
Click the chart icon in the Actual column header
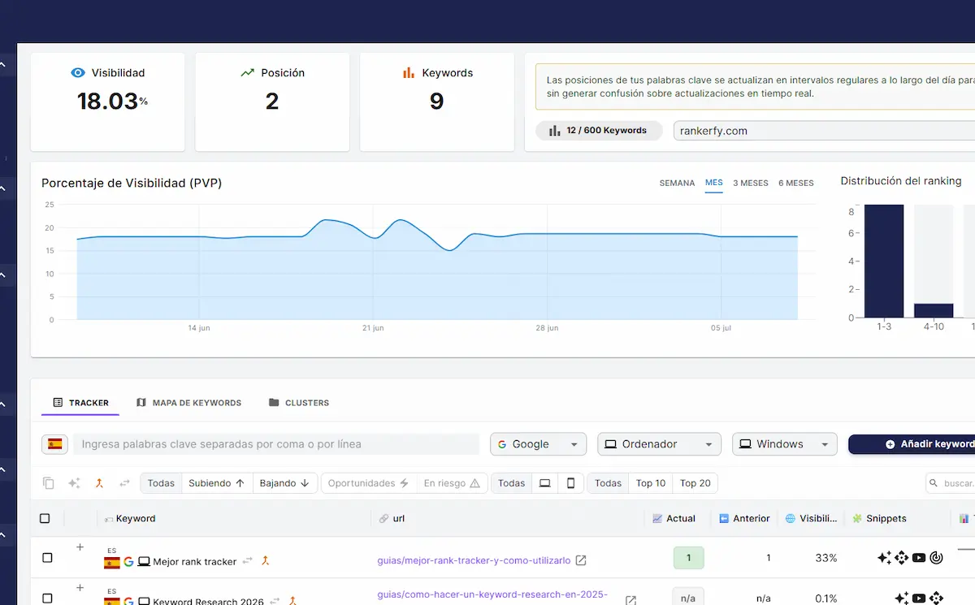(657, 518)
